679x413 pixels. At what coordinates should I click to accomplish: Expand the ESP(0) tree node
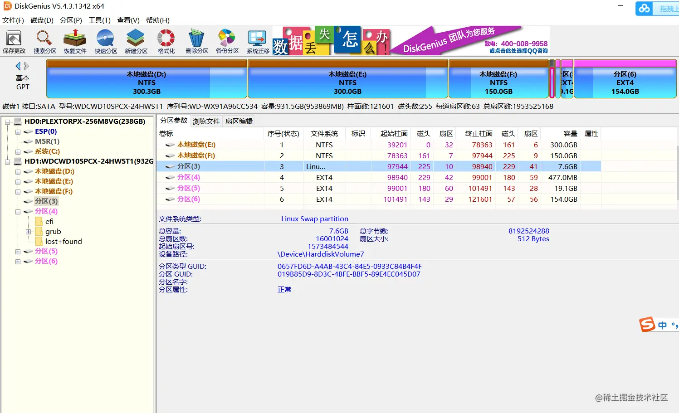coord(18,131)
